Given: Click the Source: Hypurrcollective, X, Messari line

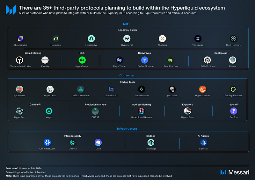Looking at the screenshot, I should coord(26,172).
